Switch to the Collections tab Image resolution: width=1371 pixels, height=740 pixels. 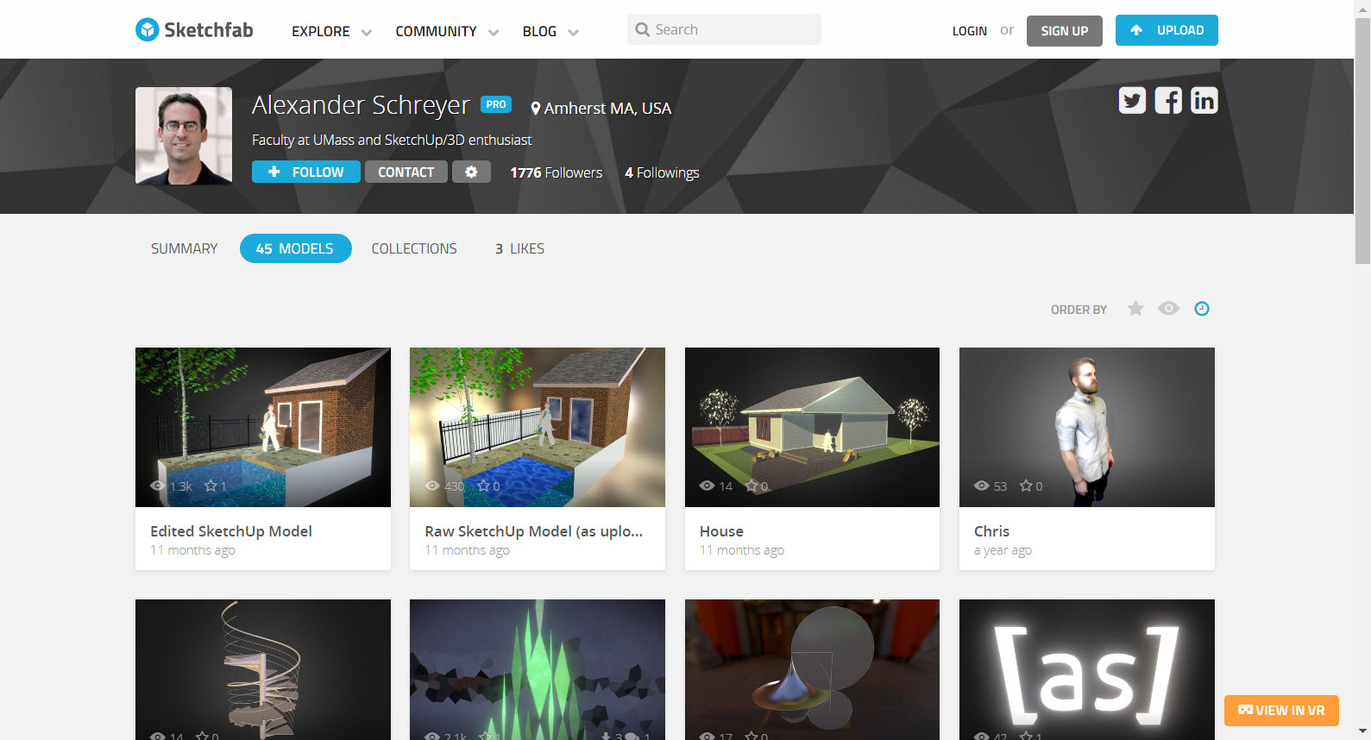click(x=414, y=248)
